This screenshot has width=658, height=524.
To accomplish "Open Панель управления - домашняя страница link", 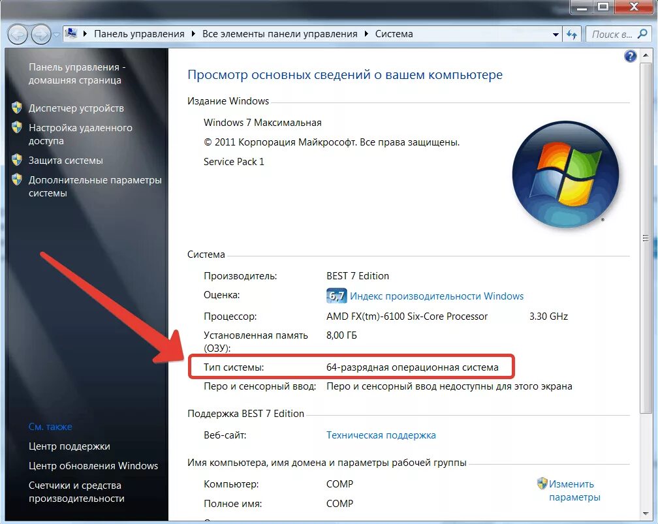I will pos(77,74).
